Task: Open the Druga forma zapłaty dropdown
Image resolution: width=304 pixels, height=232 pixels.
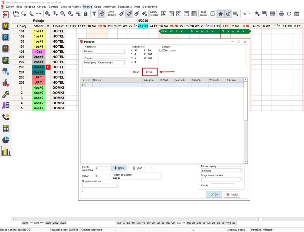Action: (241, 180)
